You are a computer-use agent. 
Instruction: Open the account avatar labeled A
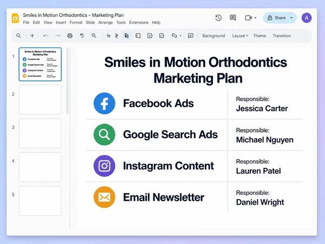coord(307,18)
